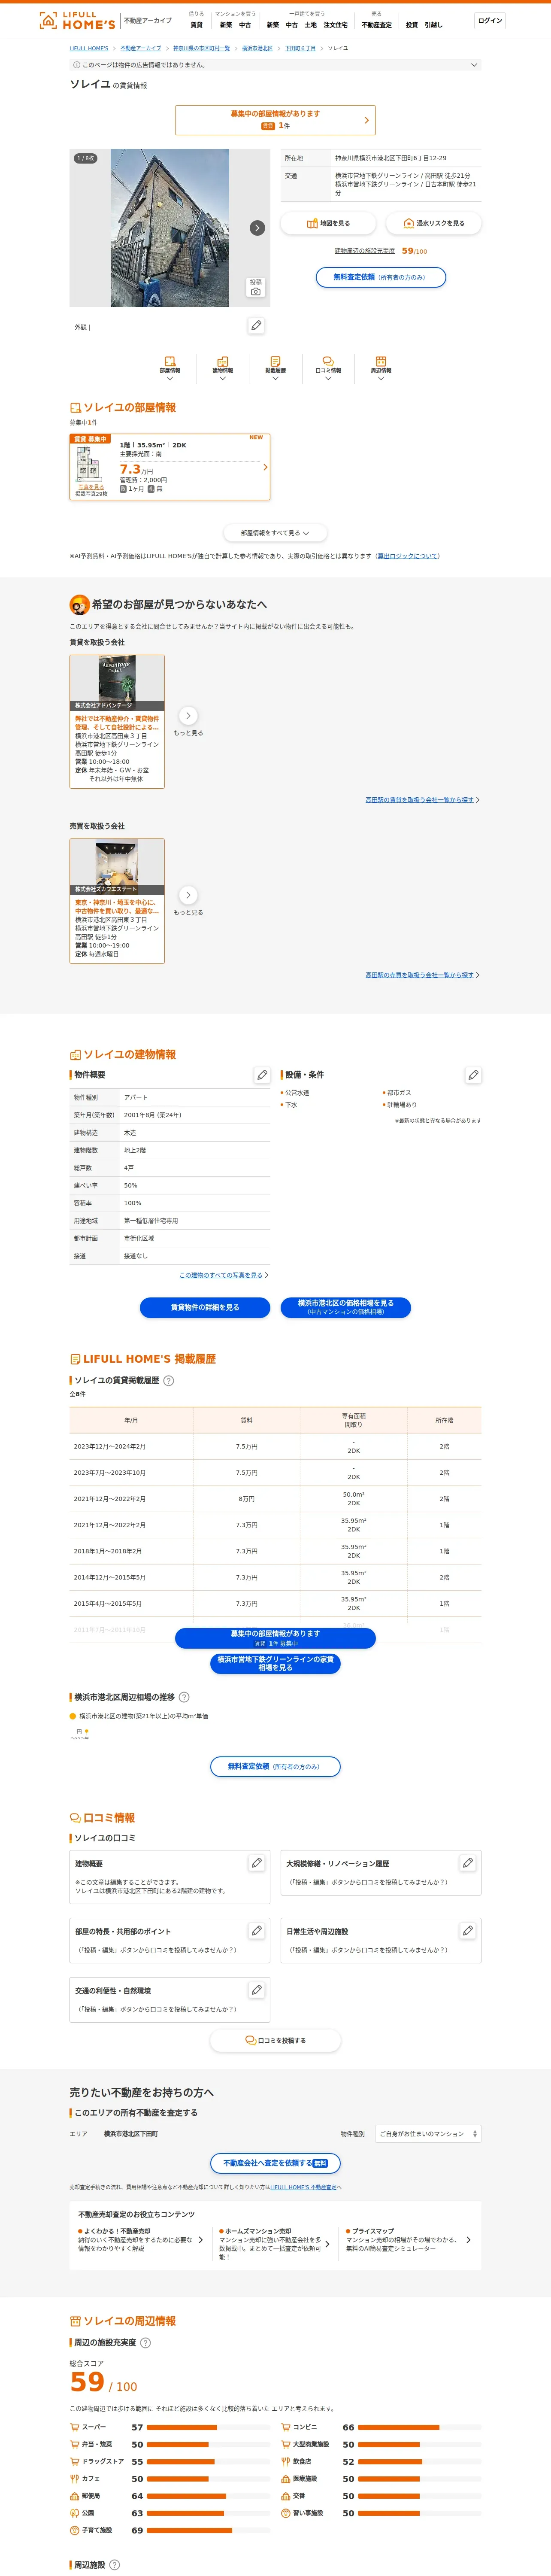Edit 物件概要 with the pencil icon
This screenshot has height=2576, width=551.
(x=262, y=1075)
